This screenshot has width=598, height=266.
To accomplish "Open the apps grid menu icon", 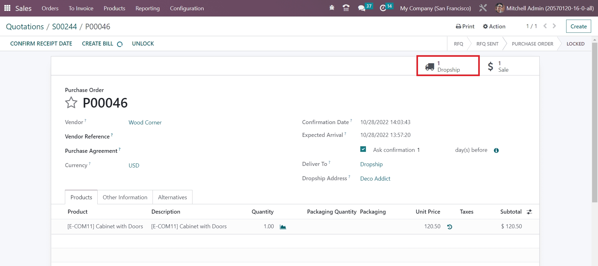I will click(7, 8).
